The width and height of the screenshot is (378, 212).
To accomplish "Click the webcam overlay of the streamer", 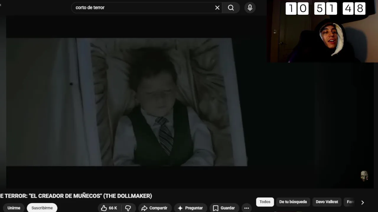I will [322, 31].
